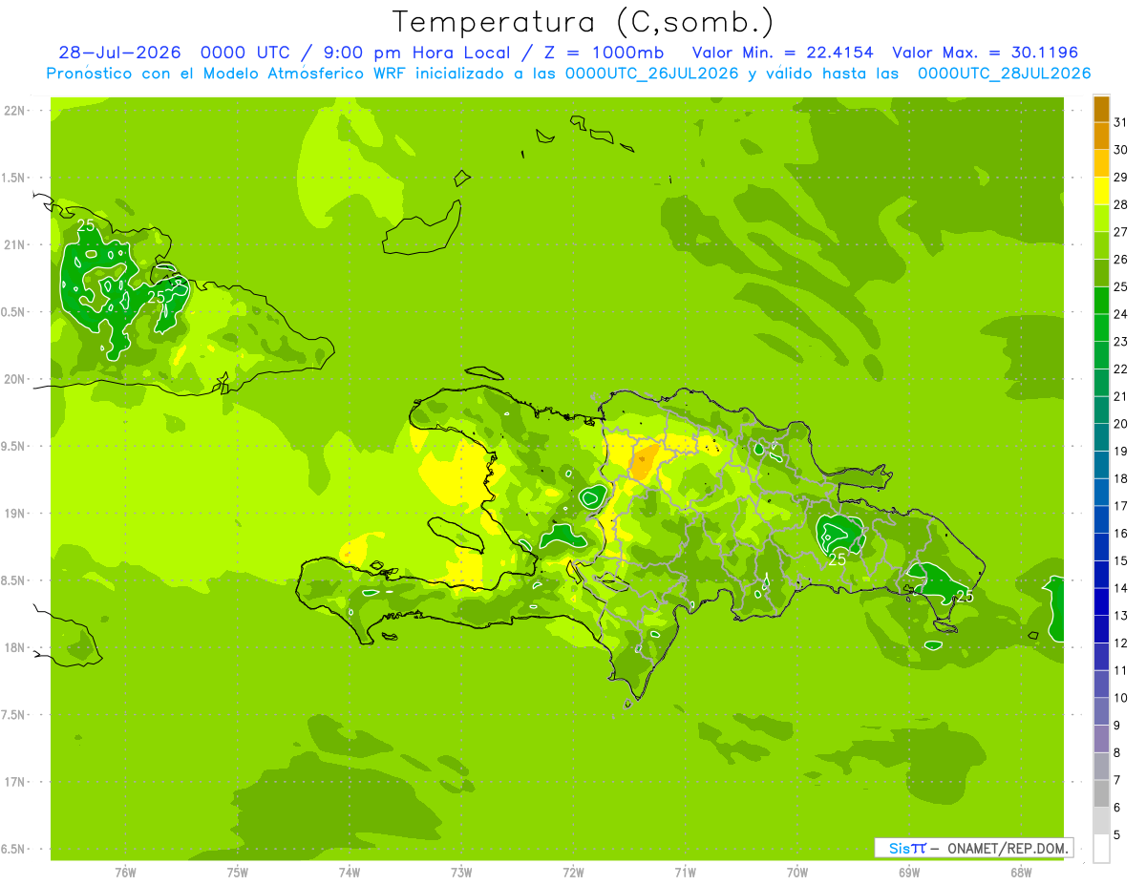
Task: Click the '69W' longitude axis label
Action: tap(909, 873)
